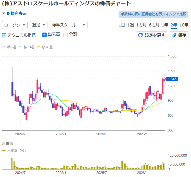Viewport: 191px width, 177px height.
Task: Select the 6カ月 time range
Action: tap(154, 25)
